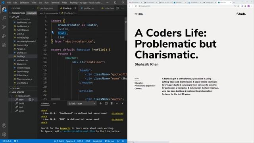This screenshot has width=254, height=143.
Task: Change language mode via JavaScript status item
Action: (97, 141)
